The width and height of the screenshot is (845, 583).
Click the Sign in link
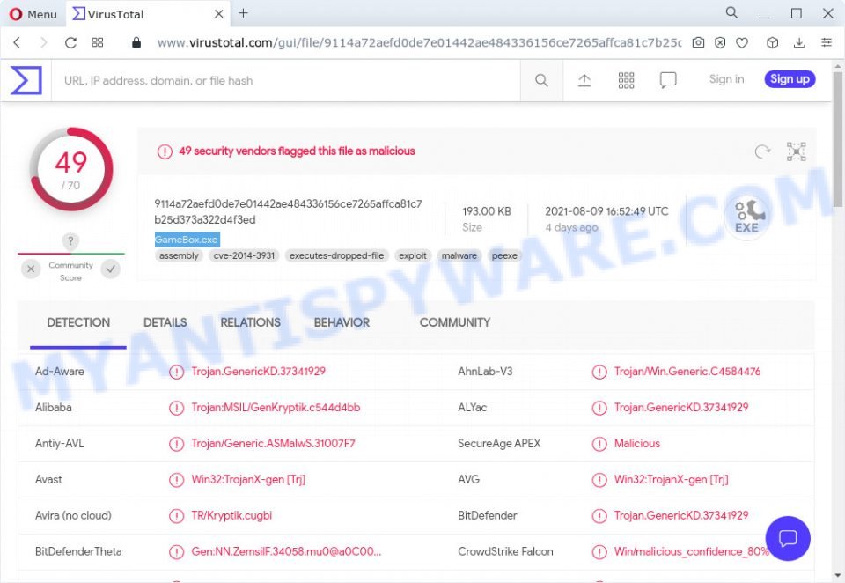726,79
